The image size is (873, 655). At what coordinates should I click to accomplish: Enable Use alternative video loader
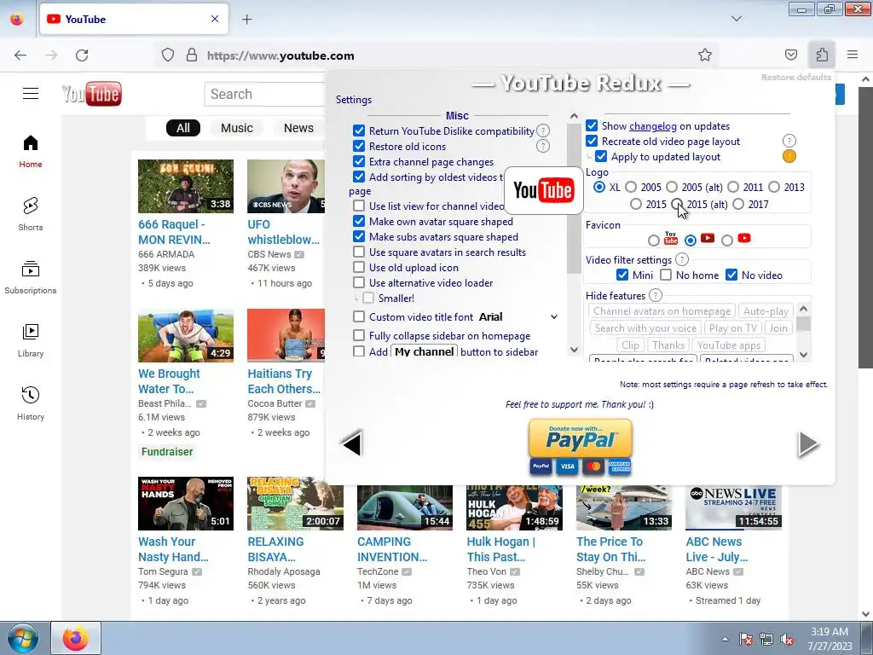(359, 282)
